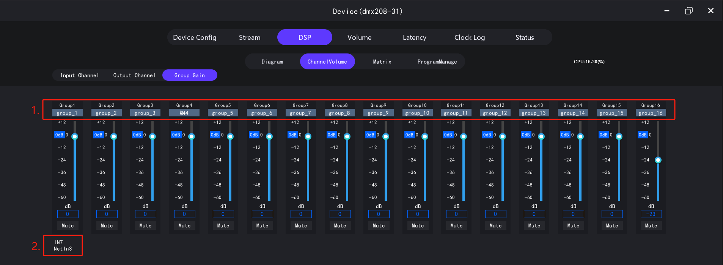
Task: Click the Group16 dB field showing -23
Action: point(651,214)
